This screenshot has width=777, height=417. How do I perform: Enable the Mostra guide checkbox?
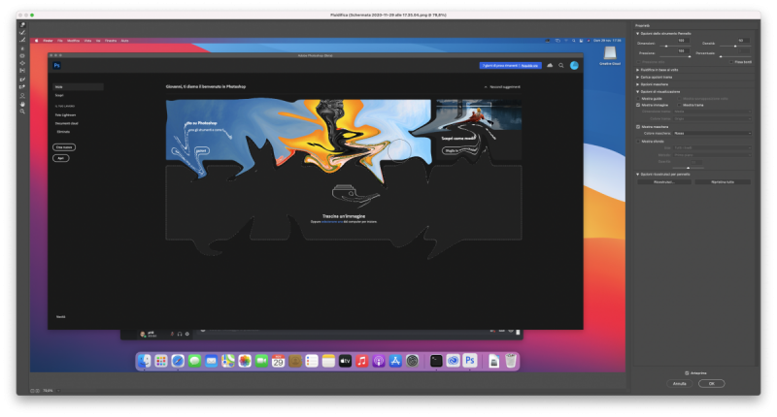(x=638, y=99)
